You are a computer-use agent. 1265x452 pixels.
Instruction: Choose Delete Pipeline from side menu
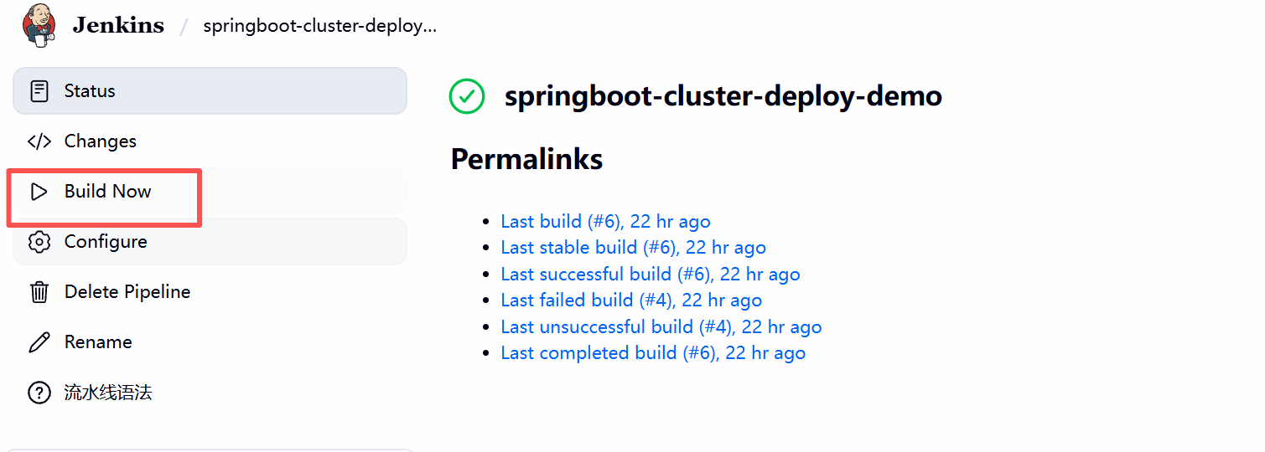[x=210, y=292]
